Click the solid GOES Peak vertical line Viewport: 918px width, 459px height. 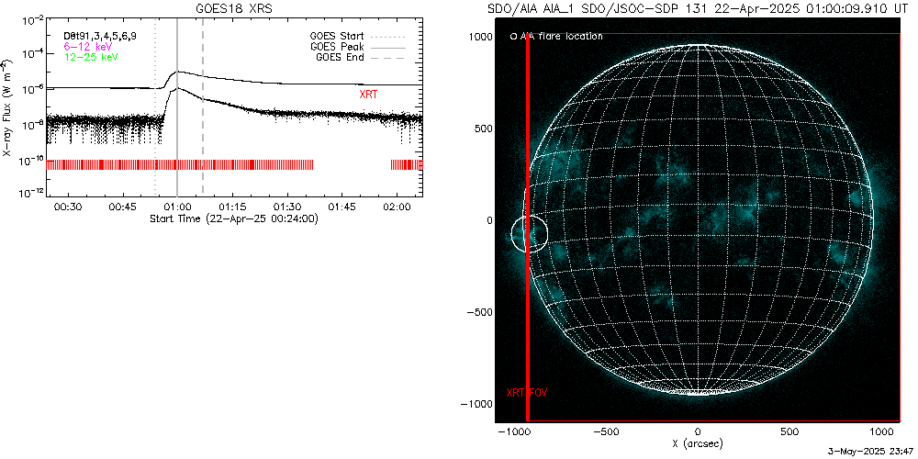point(177,107)
